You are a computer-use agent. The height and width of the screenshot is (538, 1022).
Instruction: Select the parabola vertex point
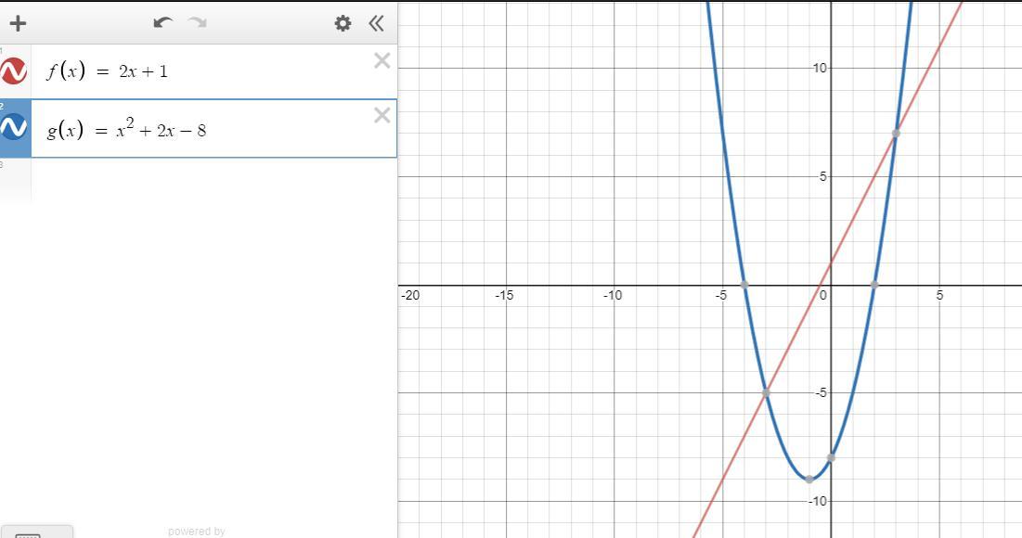point(809,480)
